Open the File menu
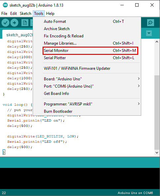The width and height of the screenshot is (160, 196). (x=4, y=14)
